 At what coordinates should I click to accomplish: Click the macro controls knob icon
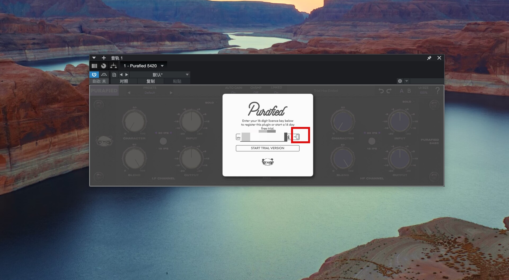click(x=104, y=66)
